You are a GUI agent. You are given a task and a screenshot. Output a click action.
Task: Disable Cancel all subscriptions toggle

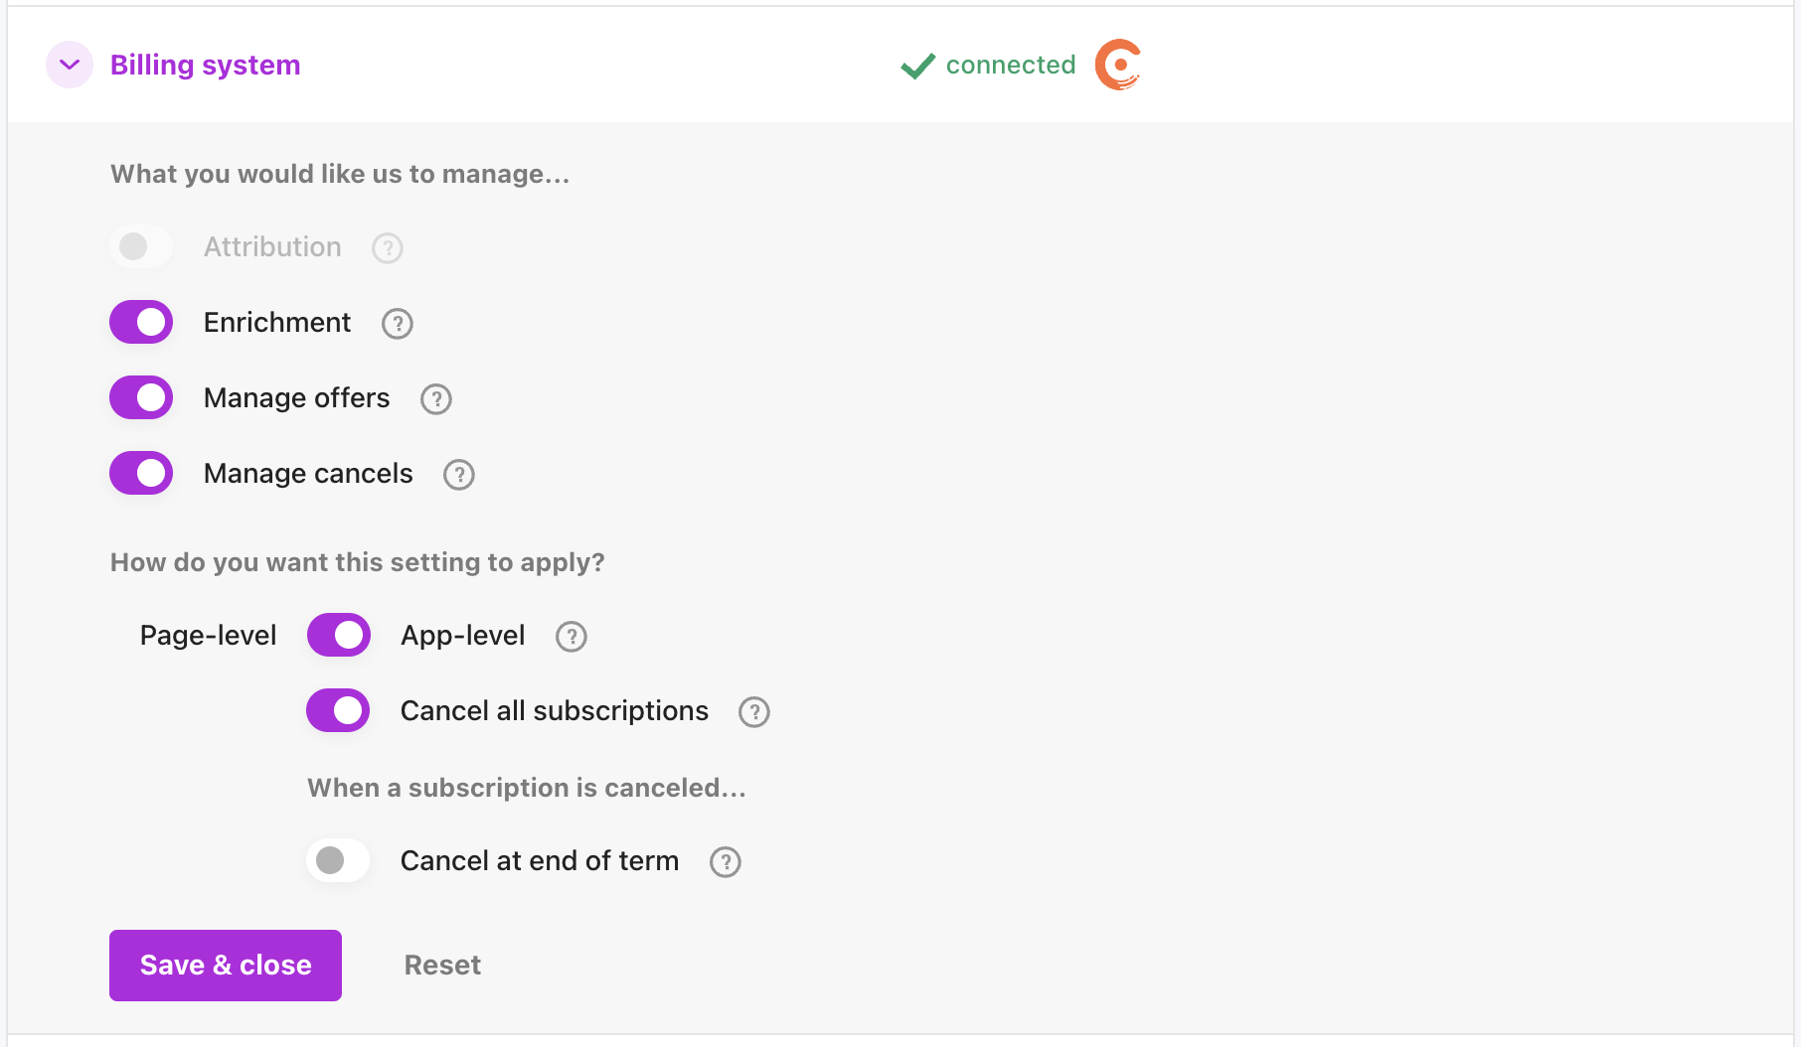338,711
